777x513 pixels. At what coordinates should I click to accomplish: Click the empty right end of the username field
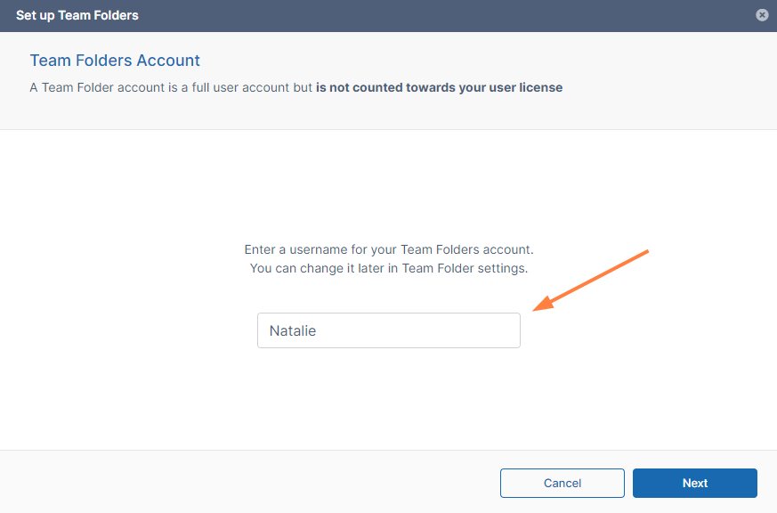[490, 330]
